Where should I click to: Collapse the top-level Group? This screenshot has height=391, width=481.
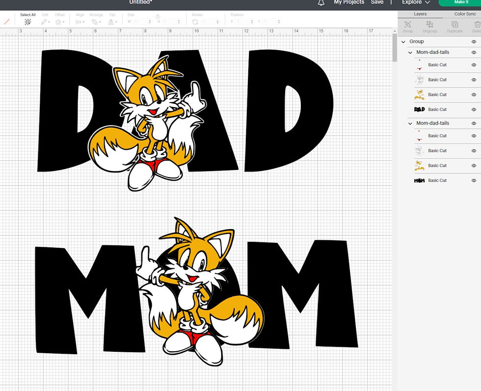tap(403, 42)
